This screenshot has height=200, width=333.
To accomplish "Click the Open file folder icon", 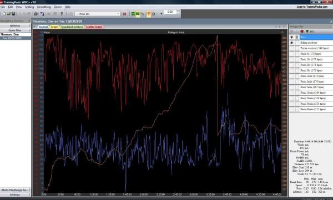I will pyautogui.click(x=9, y=14).
